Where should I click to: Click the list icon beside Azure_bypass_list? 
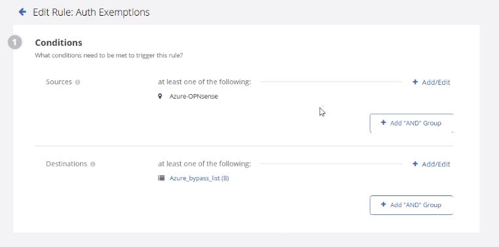pos(161,178)
